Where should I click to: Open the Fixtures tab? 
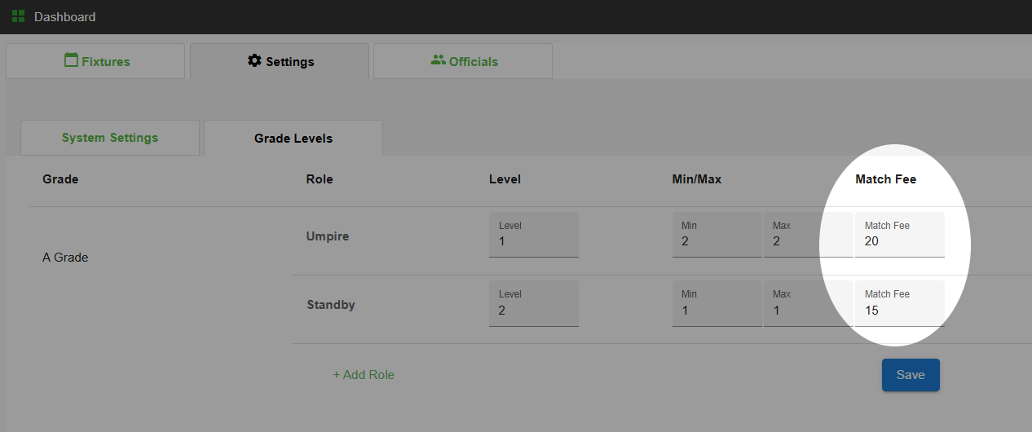coord(95,61)
